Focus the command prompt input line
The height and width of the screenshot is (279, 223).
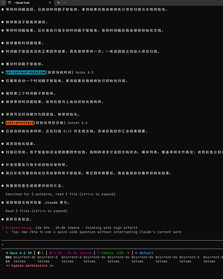pos(111,244)
